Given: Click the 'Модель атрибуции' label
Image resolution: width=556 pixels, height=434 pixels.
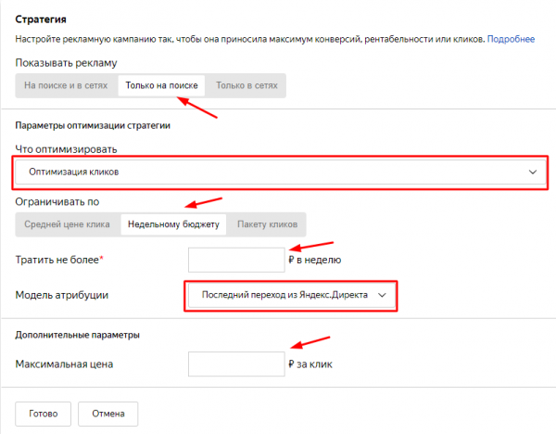Looking at the screenshot, I should click(64, 296).
